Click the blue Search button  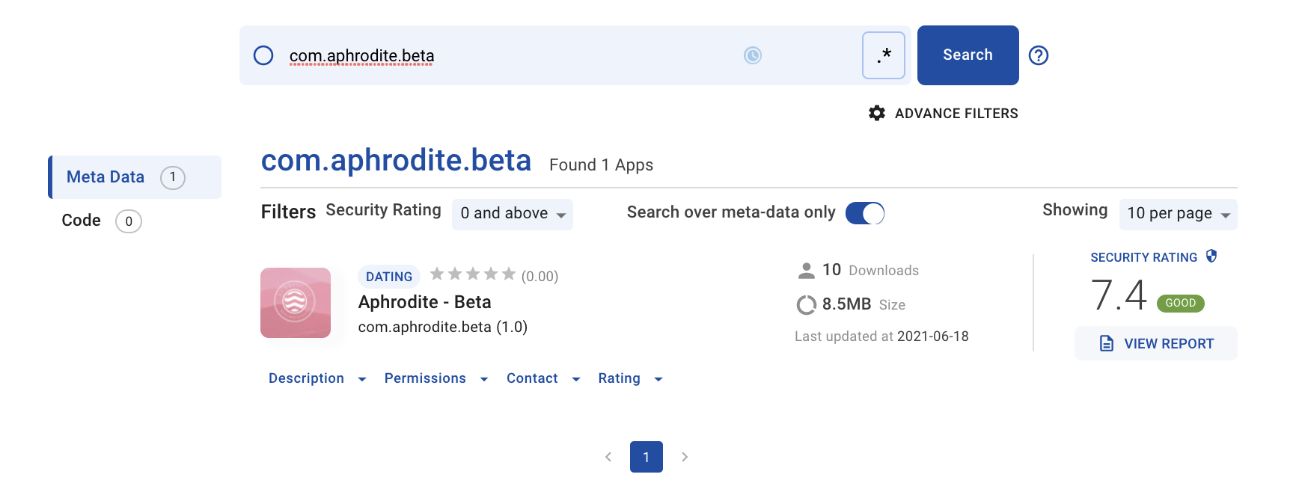[968, 55]
